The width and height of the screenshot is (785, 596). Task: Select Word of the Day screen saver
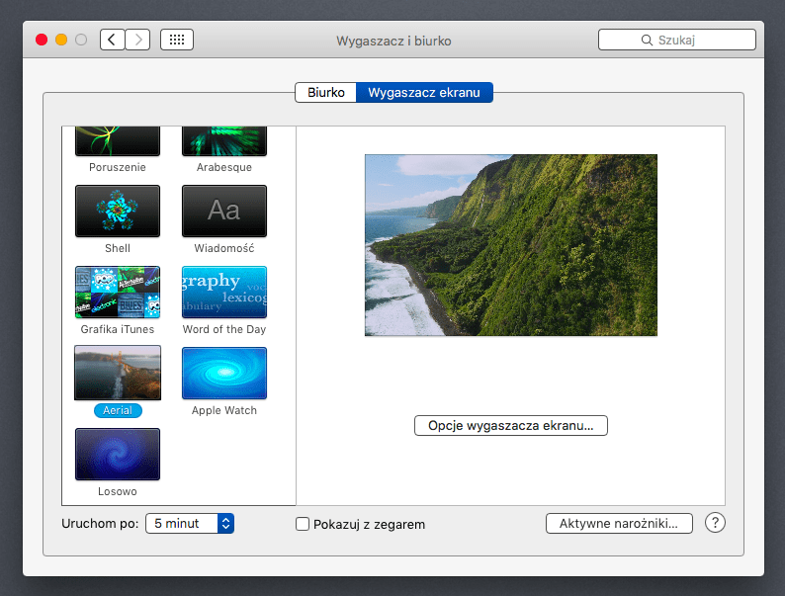[x=223, y=293]
